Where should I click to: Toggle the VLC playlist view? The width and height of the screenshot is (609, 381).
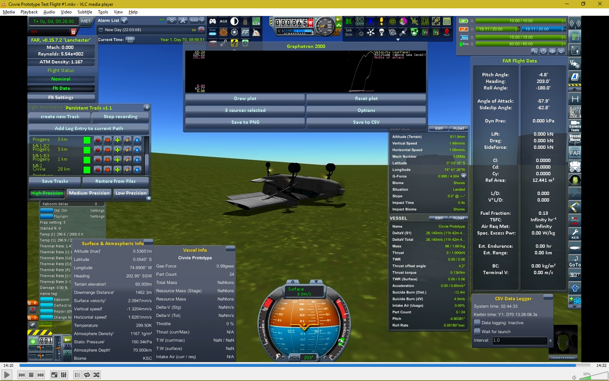click(x=77, y=375)
